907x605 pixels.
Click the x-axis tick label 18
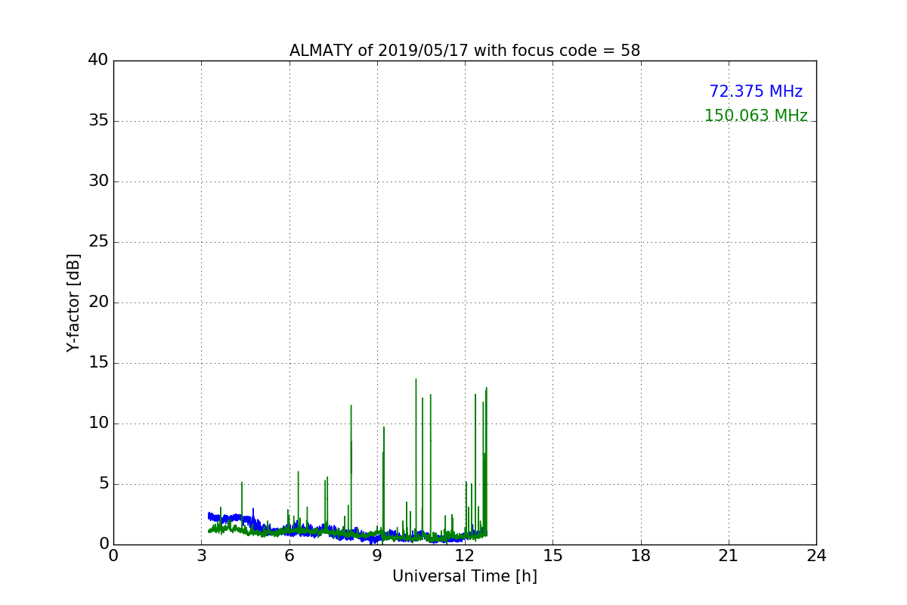(641, 555)
